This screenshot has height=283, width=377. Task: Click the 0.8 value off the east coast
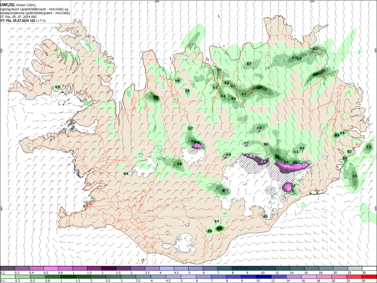point(368,147)
